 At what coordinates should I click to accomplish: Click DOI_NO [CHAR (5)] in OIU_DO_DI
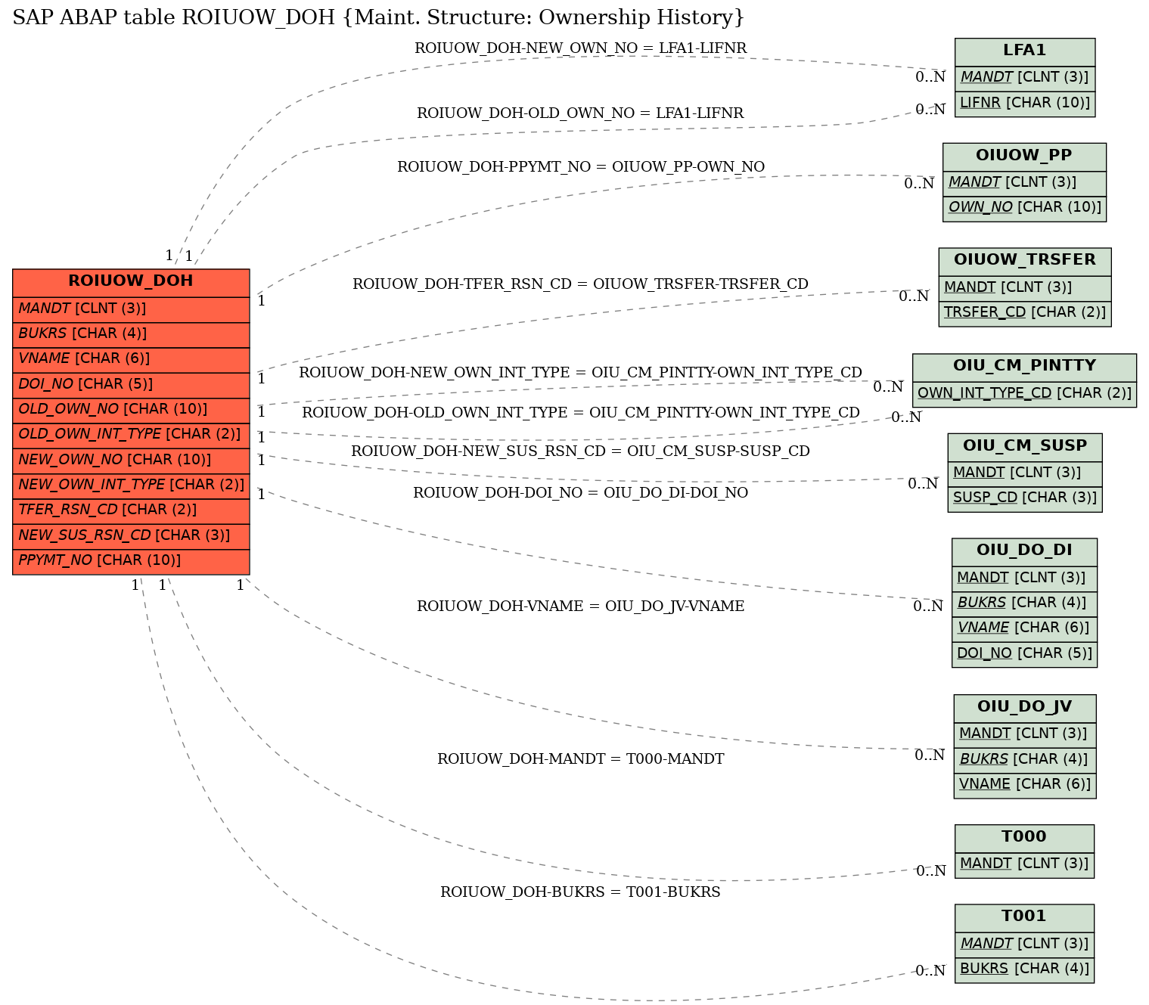pyautogui.click(x=1024, y=654)
